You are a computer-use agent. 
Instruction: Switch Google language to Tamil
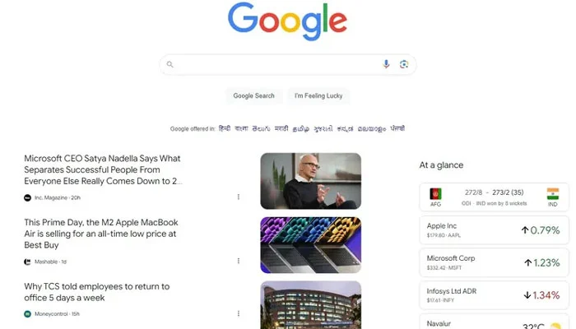(x=301, y=129)
